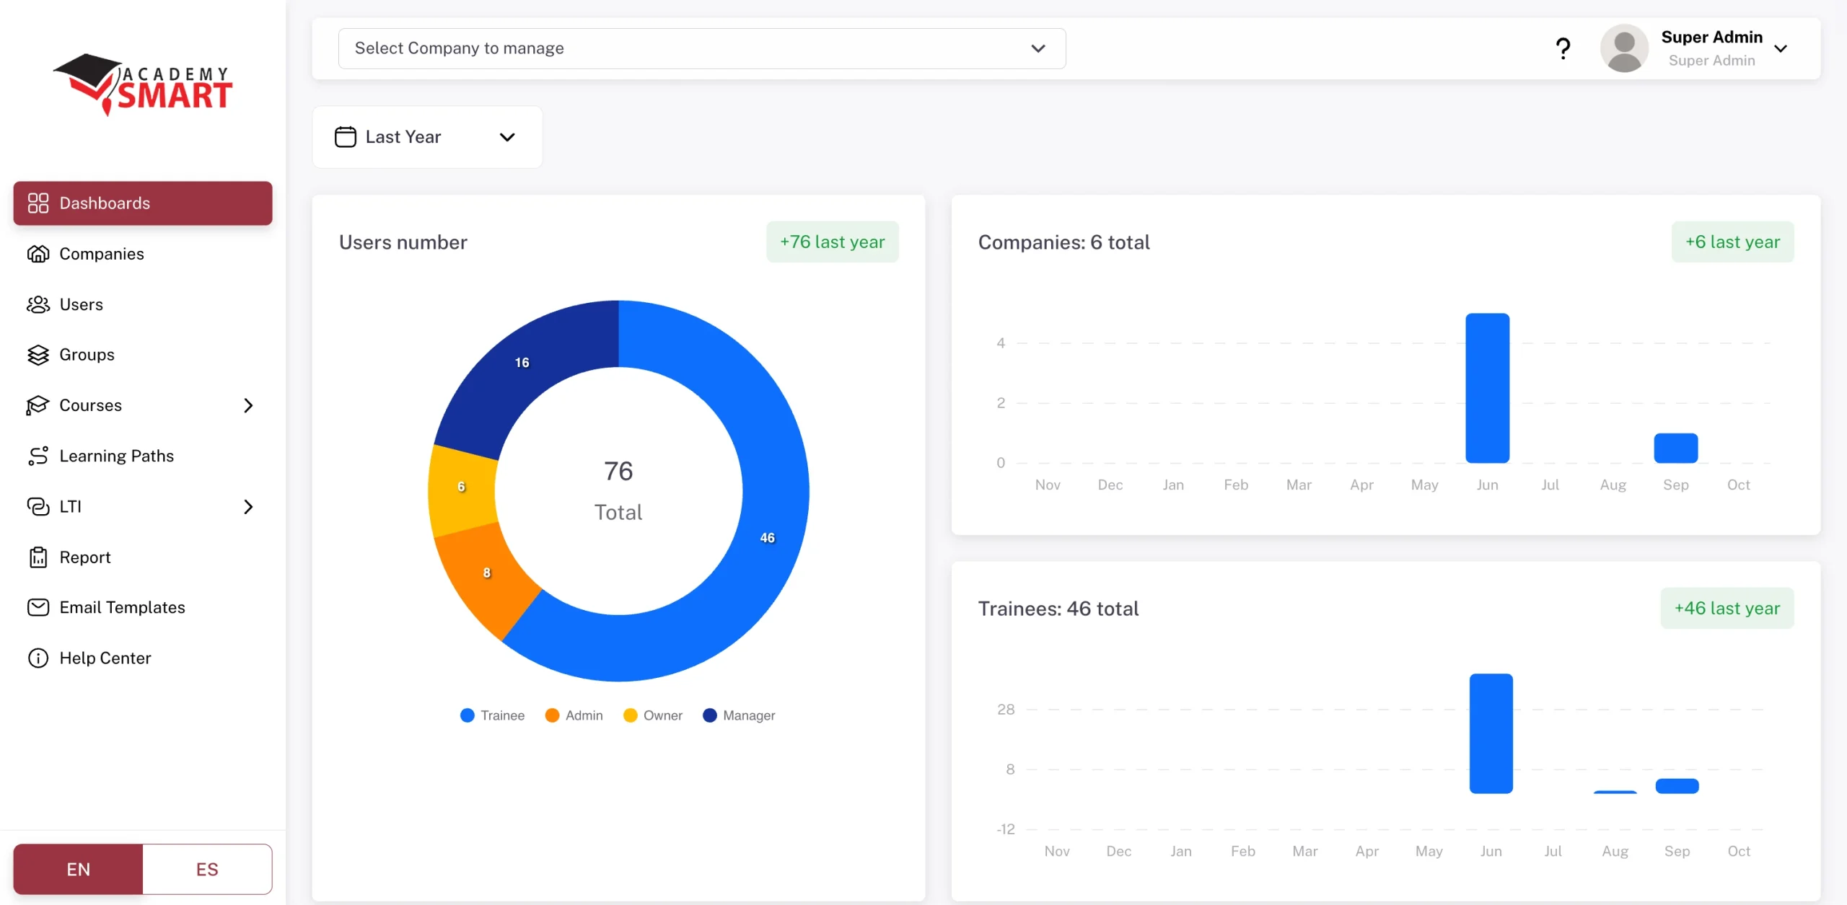Click the Learning Paths route icon
The height and width of the screenshot is (905, 1847).
tap(38, 456)
